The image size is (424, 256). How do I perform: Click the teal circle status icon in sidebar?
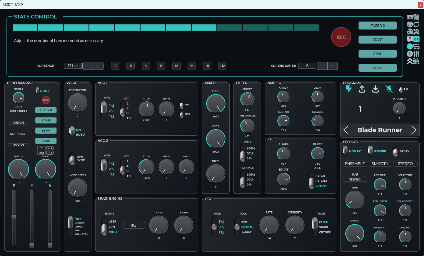[x=410, y=46]
